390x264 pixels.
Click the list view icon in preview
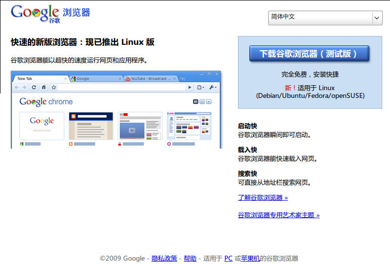point(202,102)
